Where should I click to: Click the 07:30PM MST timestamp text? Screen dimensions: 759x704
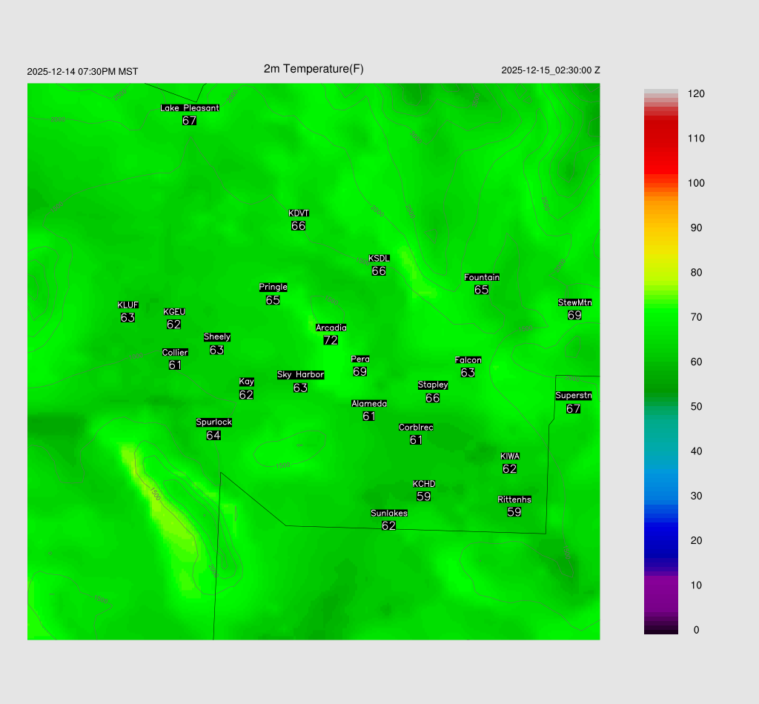(x=82, y=72)
